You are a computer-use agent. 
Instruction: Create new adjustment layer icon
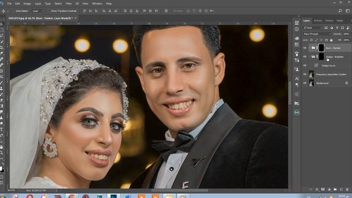(329, 189)
